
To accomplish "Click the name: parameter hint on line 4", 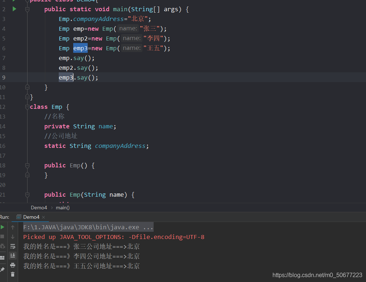I will [128, 29].
